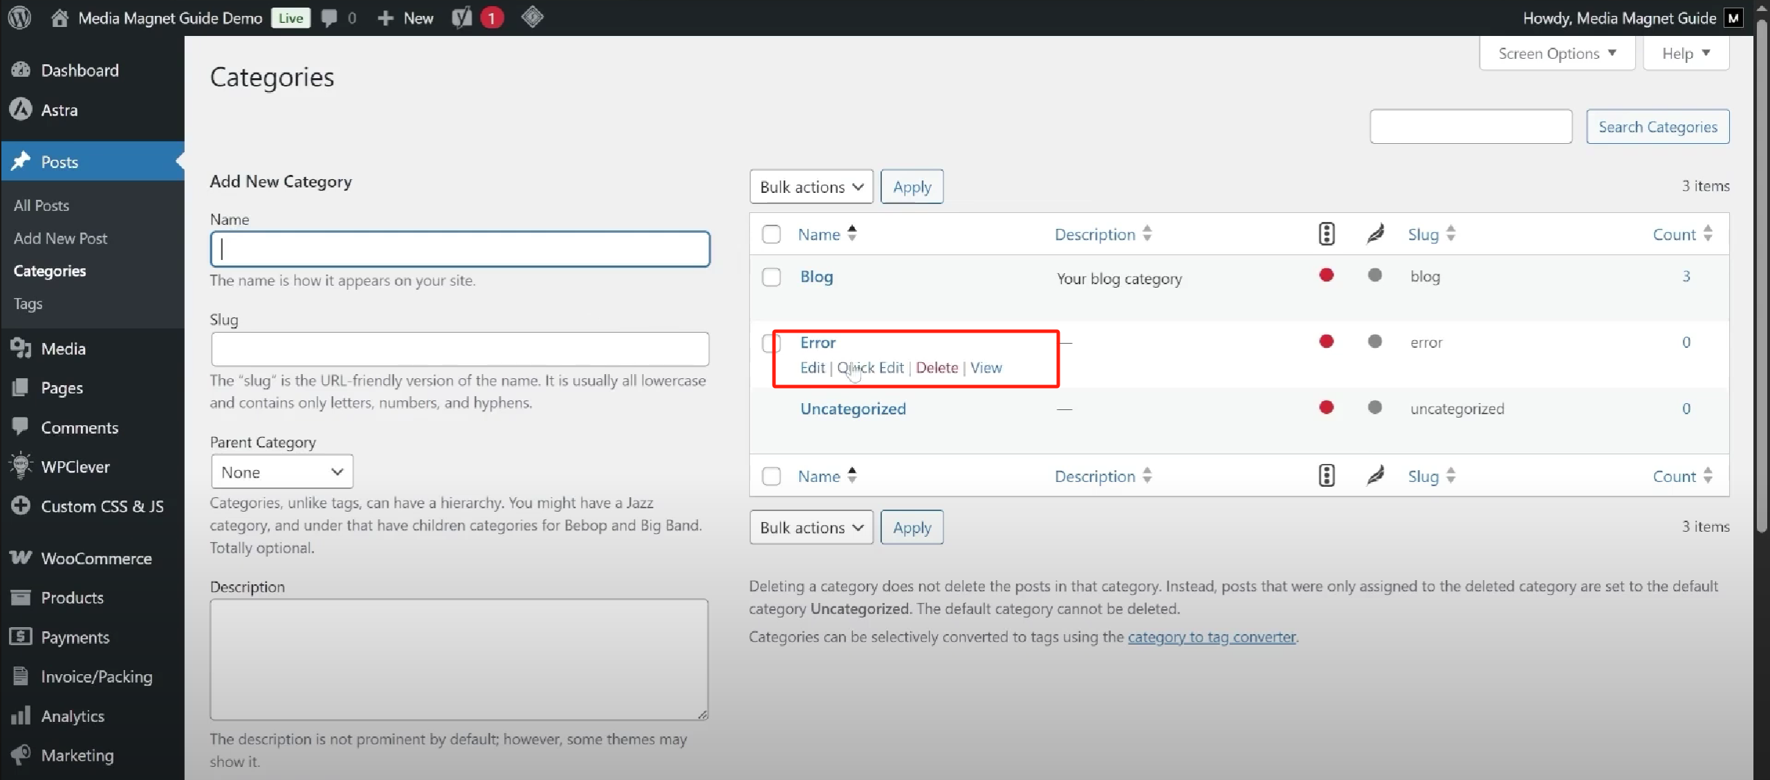Check the Blog category checkbox

coord(771,277)
